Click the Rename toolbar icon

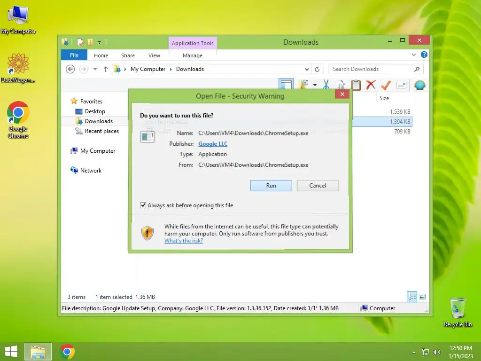tap(401, 85)
